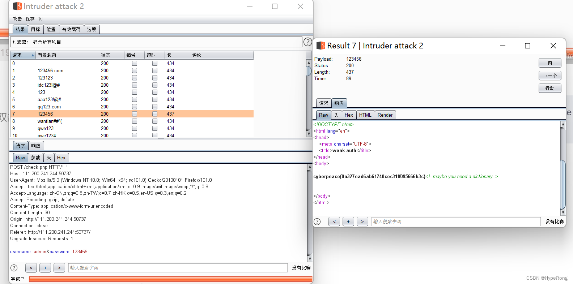Toggle 错误 checkbox for request 0

pos(135,63)
